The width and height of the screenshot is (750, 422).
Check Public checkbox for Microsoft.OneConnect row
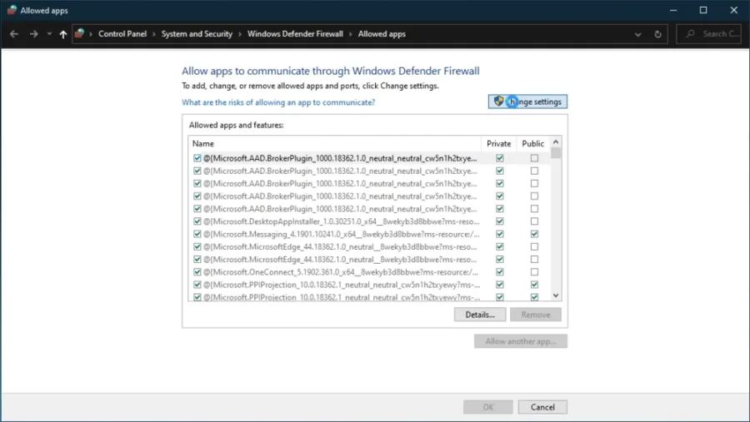pos(534,272)
